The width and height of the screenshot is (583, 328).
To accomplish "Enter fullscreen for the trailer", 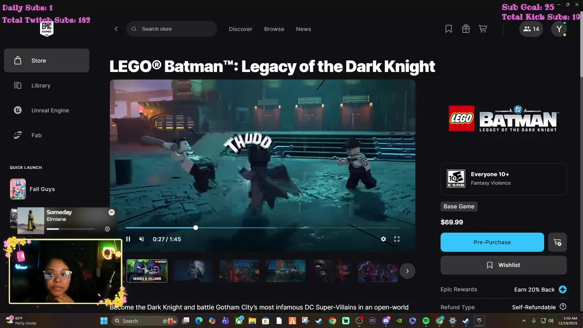I will point(397,239).
